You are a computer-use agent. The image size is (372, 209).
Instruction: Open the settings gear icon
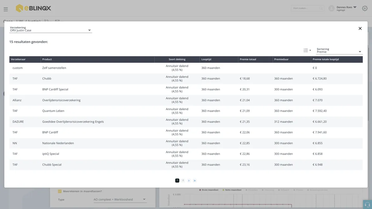(x=365, y=8)
